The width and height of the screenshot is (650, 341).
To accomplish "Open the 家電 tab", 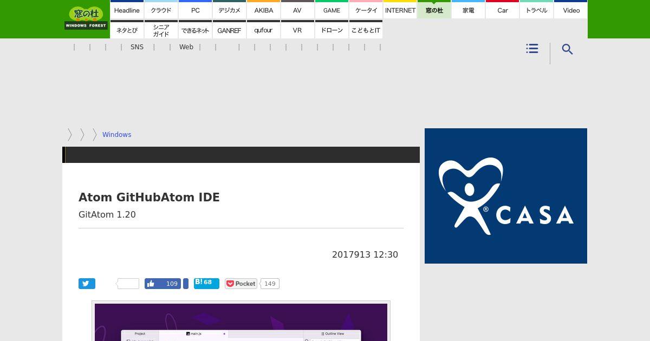I will pos(468,10).
